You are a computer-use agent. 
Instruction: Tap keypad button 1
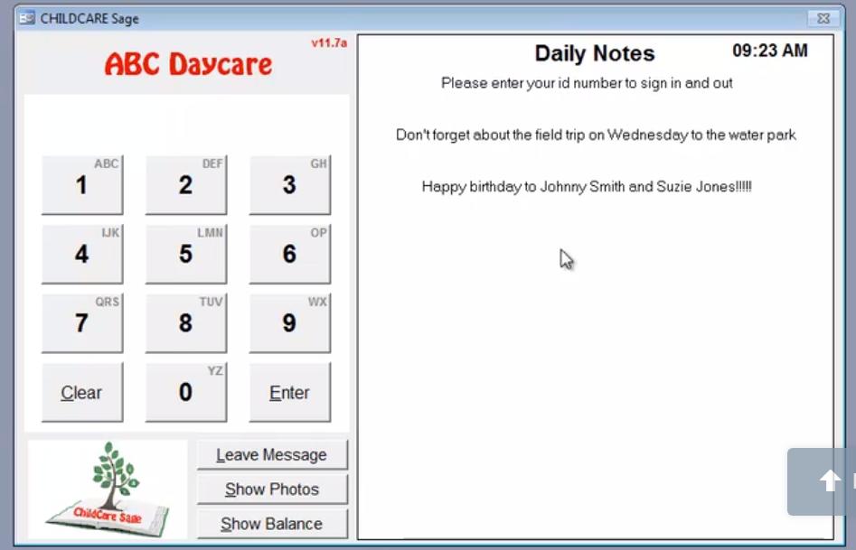tap(82, 184)
